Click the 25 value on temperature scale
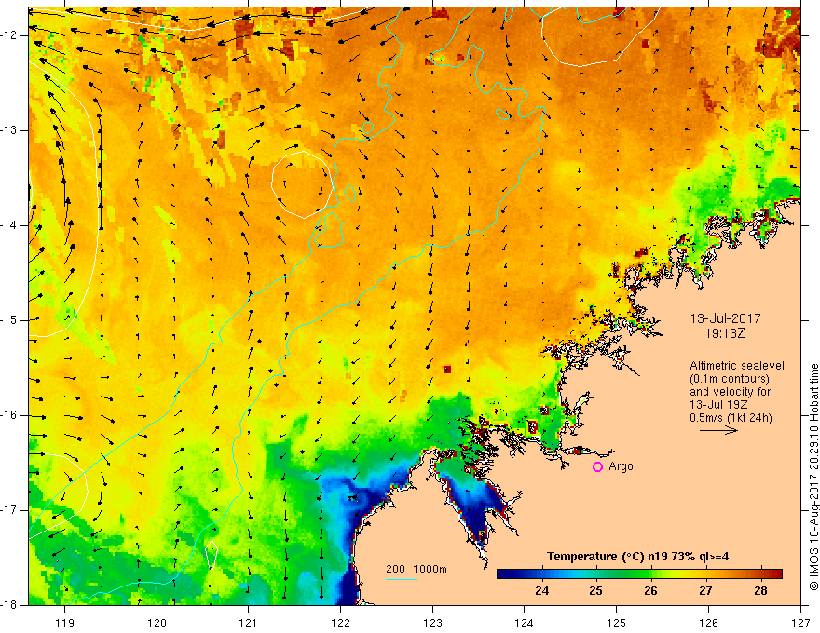Viewport: 820px width, 633px height. click(x=595, y=591)
